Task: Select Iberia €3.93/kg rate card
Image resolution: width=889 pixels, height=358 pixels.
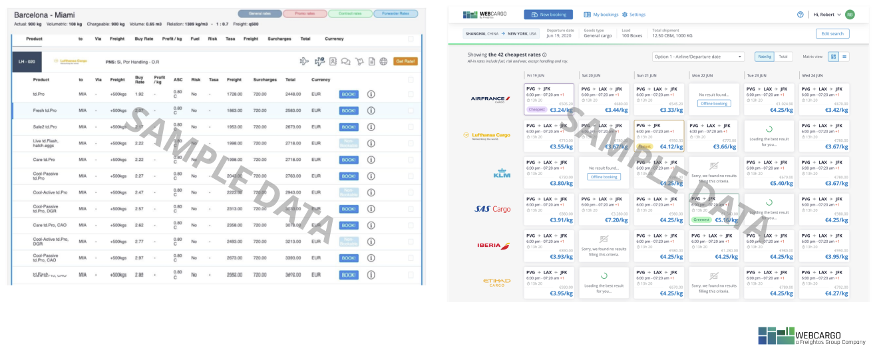Action: tap(549, 246)
